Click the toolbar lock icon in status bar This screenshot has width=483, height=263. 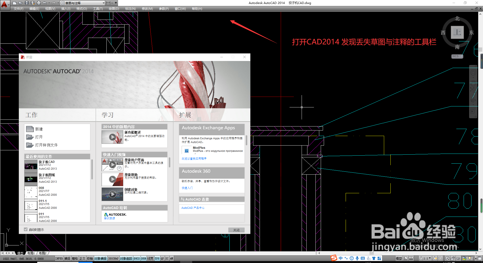(x=453, y=258)
